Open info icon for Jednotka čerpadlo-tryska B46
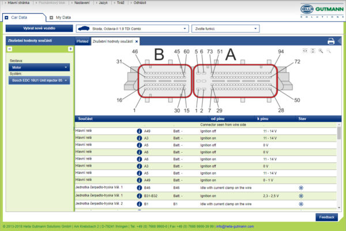346x231 pixels. 139,188
